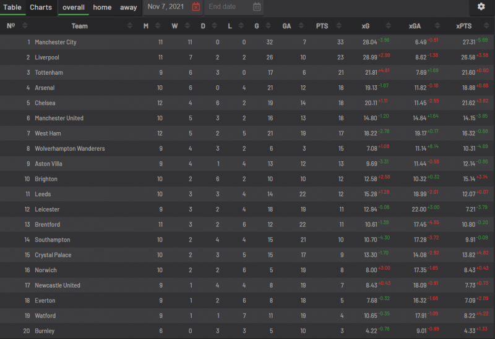Viewport: 495px width, 339px height.
Task: Sort by W wins column arrows
Action: (x=187, y=26)
